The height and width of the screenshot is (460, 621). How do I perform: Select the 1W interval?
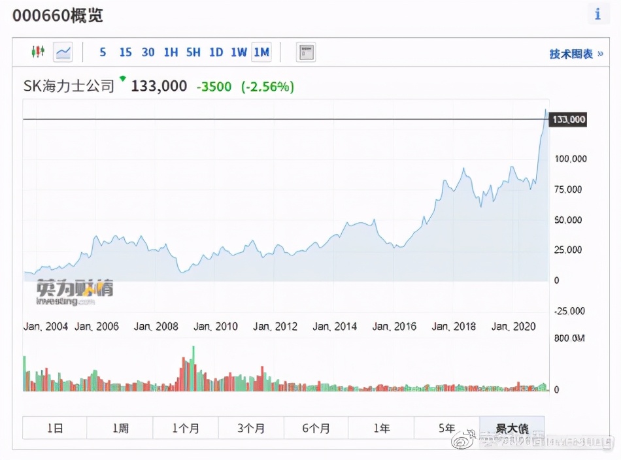point(239,52)
